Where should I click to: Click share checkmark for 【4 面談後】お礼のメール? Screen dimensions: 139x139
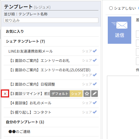95,103
